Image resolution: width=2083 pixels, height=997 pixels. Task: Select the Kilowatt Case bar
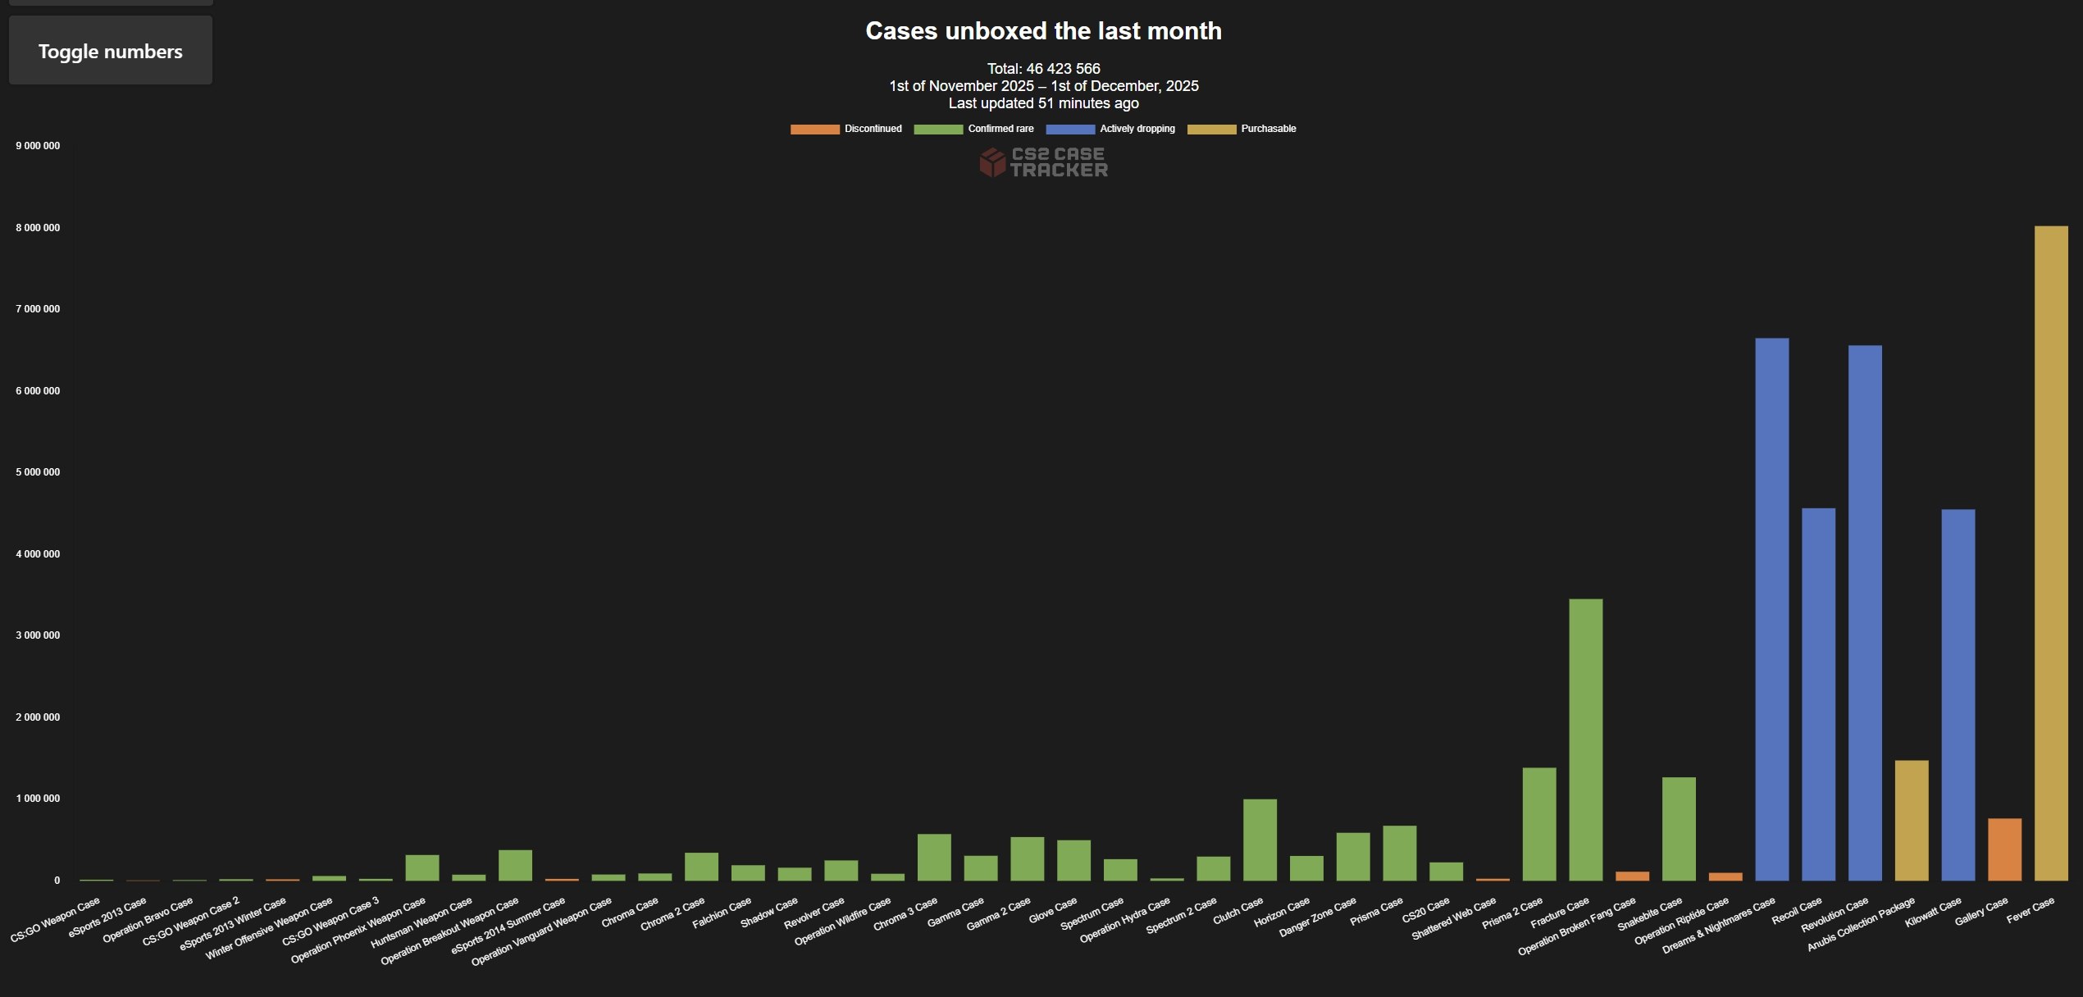(1958, 694)
